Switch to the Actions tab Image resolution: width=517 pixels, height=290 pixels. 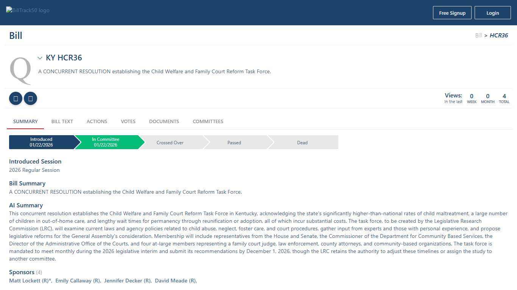97,121
